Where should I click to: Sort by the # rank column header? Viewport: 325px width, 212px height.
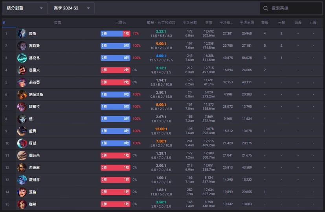pyautogui.click(x=4, y=23)
